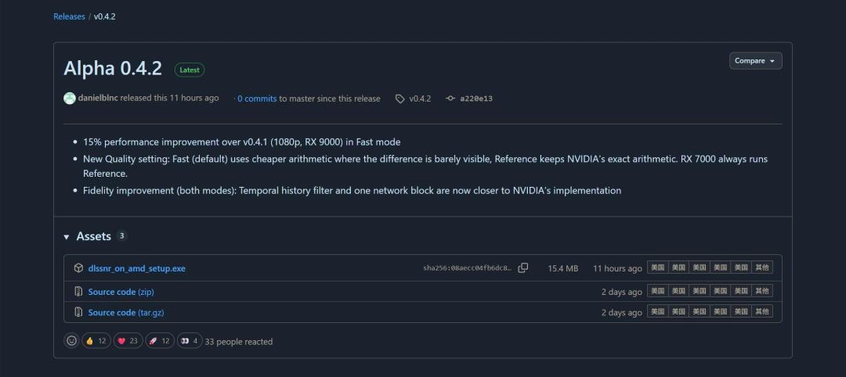The image size is (846, 377).
Task: Copy the sha256 hash of setup.exe
Action: tap(522, 267)
